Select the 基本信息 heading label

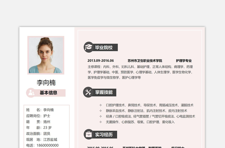coord(48,93)
